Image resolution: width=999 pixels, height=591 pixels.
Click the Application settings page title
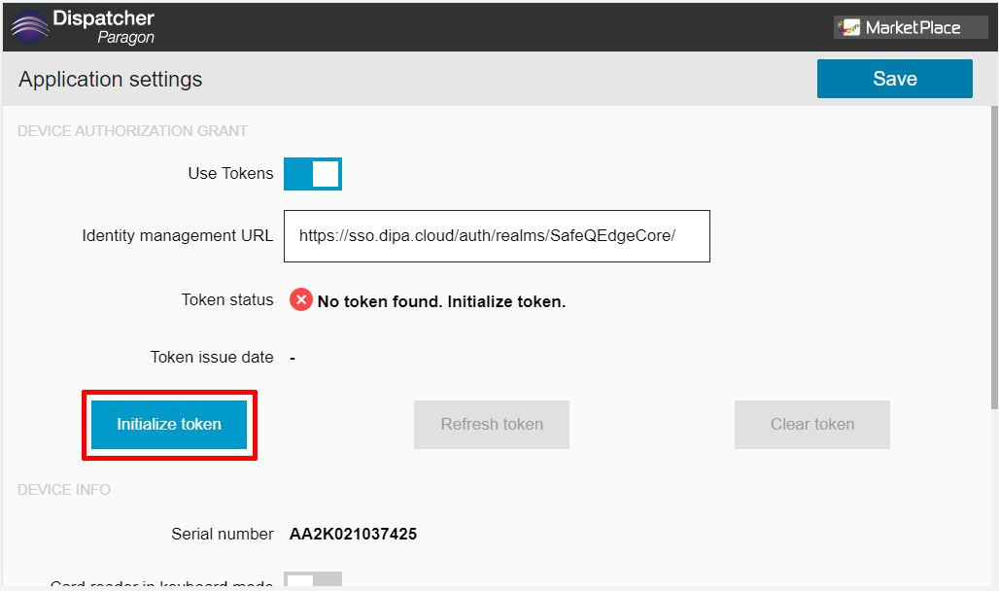coord(110,79)
